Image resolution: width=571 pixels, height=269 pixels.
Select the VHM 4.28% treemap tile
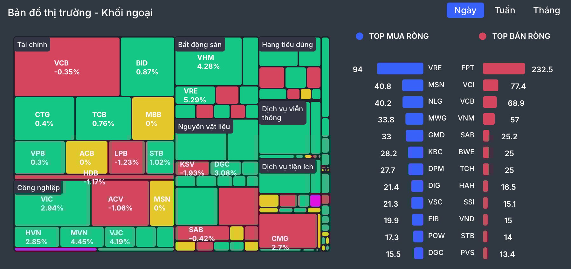pos(209,61)
